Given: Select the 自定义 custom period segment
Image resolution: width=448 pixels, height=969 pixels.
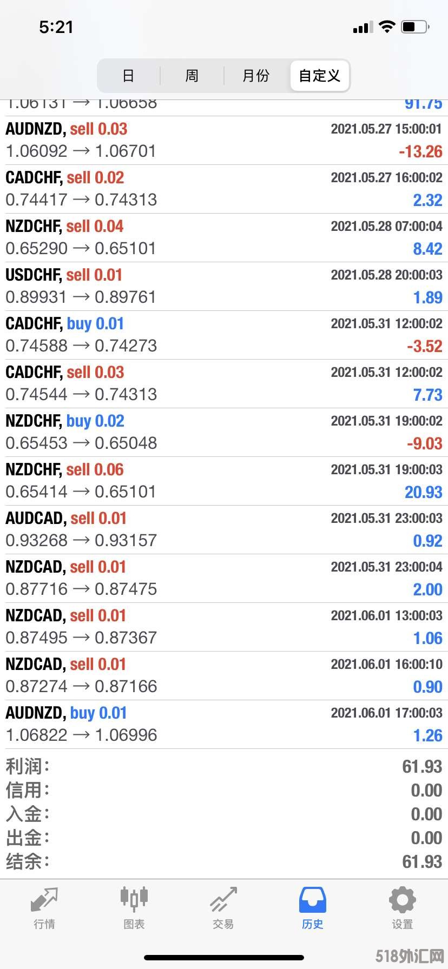Looking at the screenshot, I should (x=319, y=76).
